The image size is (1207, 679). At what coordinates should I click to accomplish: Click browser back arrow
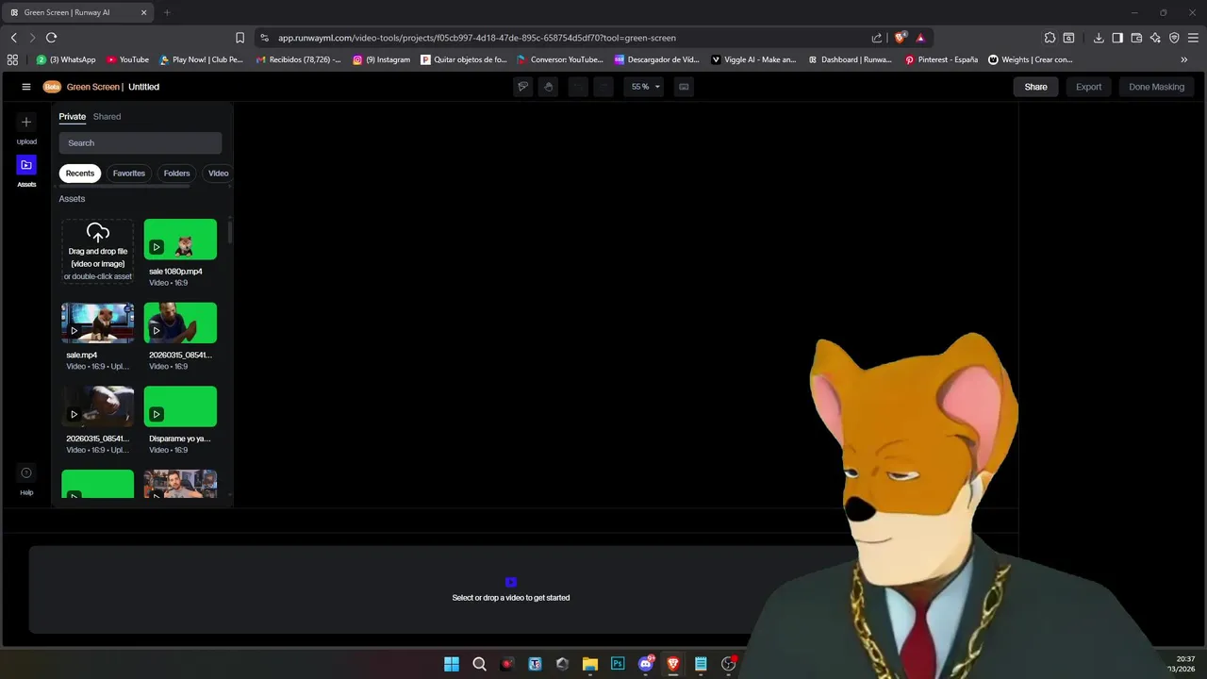(x=13, y=38)
